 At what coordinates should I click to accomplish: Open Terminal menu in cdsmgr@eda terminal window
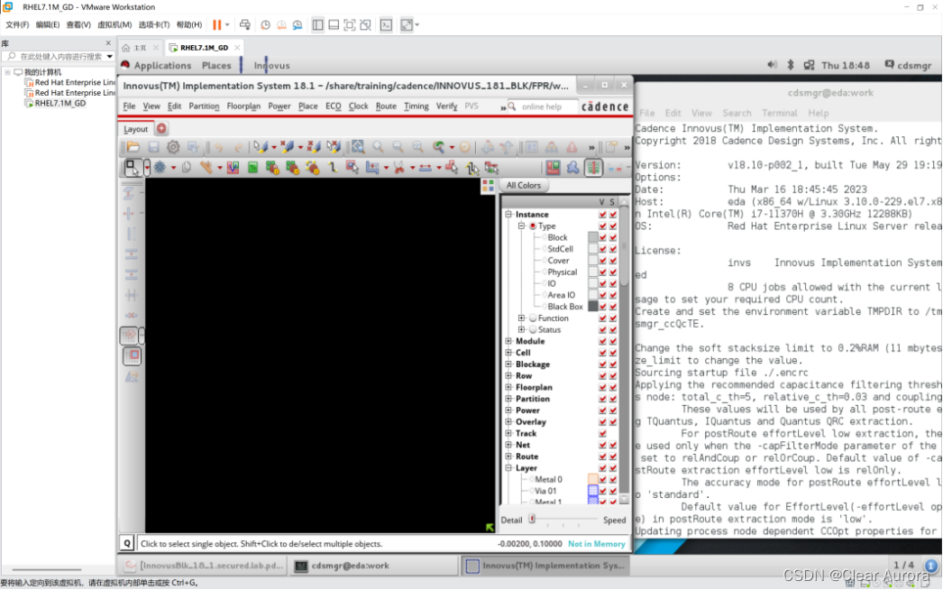point(780,113)
